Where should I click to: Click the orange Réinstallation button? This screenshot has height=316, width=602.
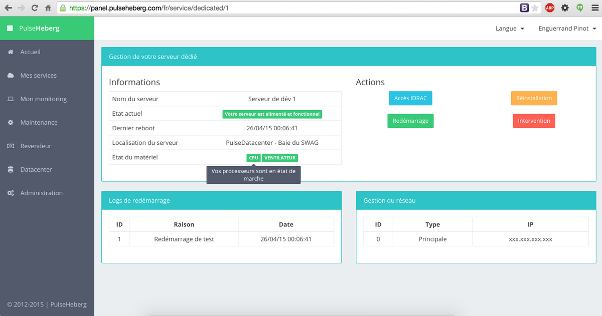tap(534, 98)
